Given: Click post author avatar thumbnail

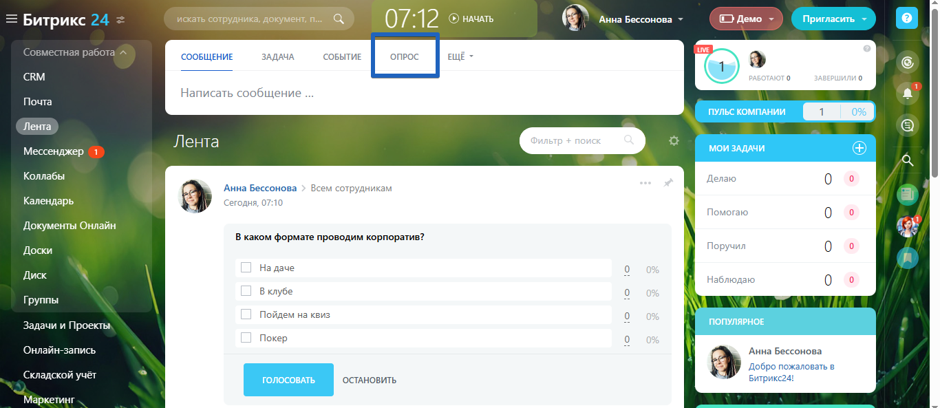Looking at the screenshot, I should 195,197.
